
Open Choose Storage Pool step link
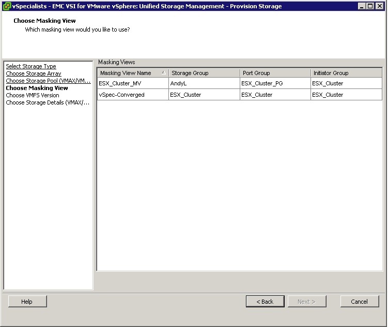click(x=48, y=81)
